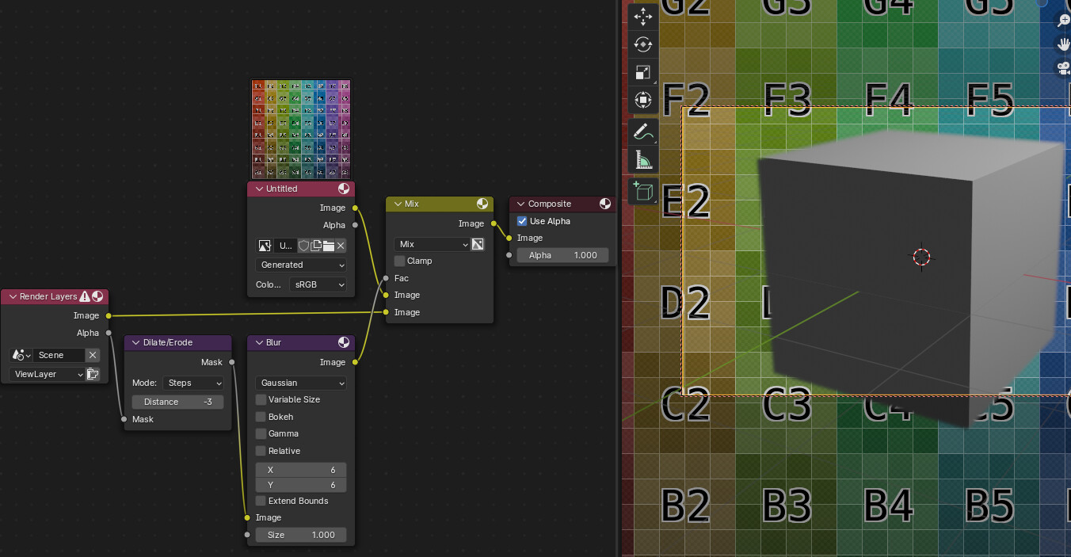Enable Variable Size in Blur node
Screen dimensions: 1071x557
[261, 399]
